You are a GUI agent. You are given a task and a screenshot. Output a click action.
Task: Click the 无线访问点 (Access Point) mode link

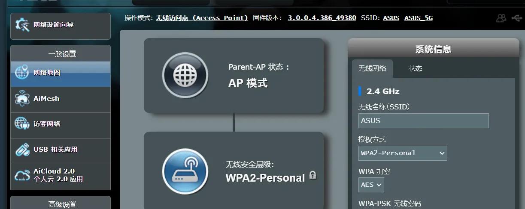click(202, 18)
